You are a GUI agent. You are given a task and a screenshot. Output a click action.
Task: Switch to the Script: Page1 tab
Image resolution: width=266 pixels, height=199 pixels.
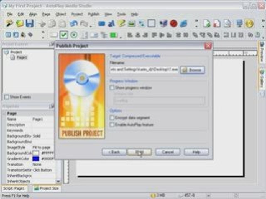tap(14, 188)
